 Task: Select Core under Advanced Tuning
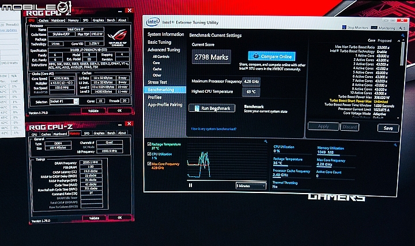point(156,63)
